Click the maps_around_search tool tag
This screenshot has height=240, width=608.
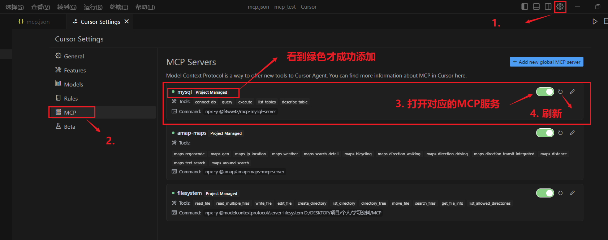pyautogui.click(x=230, y=163)
